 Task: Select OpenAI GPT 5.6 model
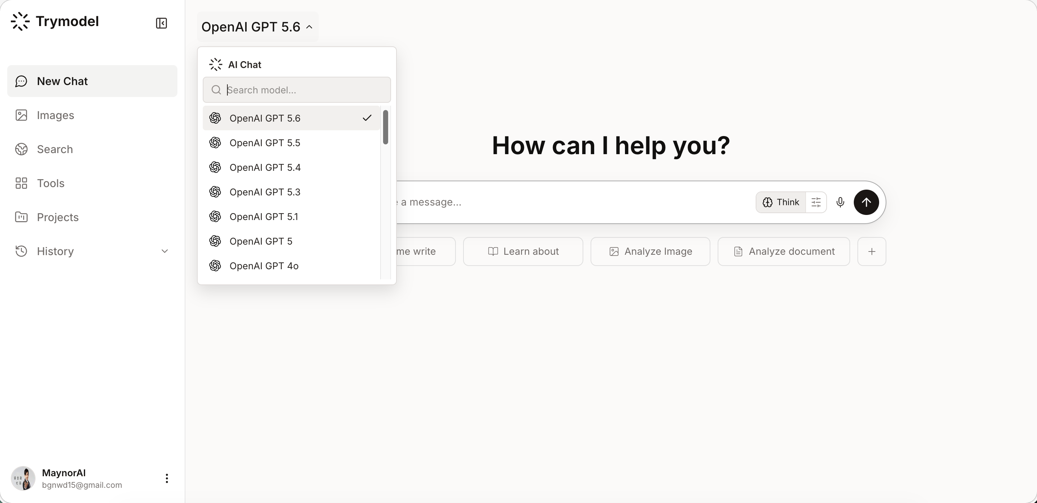291,118
